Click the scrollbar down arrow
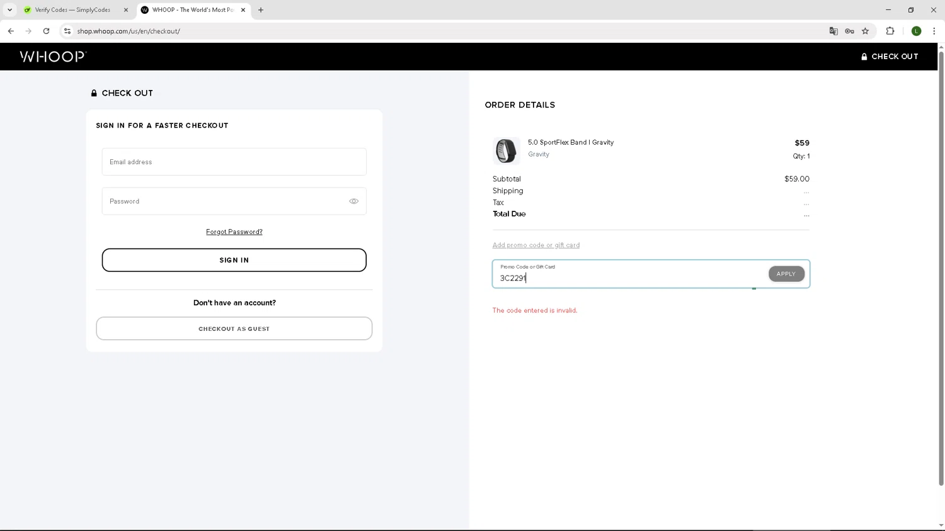The width and height of the screenshot is (945, 531). pos(941,526)
